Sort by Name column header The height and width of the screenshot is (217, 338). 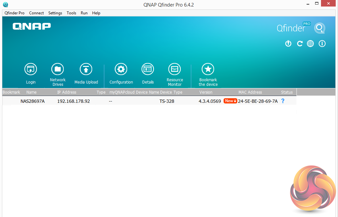click(x=31, y=92)
